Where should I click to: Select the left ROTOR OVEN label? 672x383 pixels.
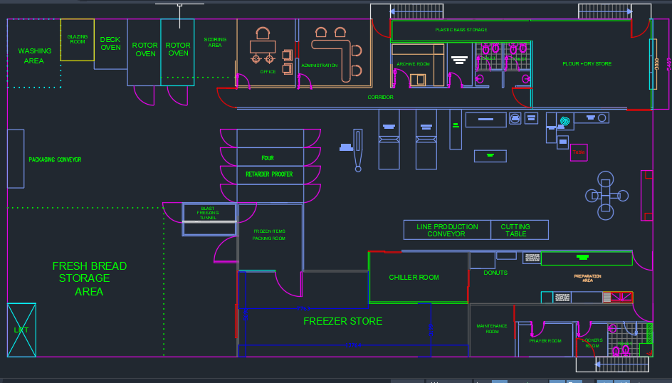tap(145, 49)
